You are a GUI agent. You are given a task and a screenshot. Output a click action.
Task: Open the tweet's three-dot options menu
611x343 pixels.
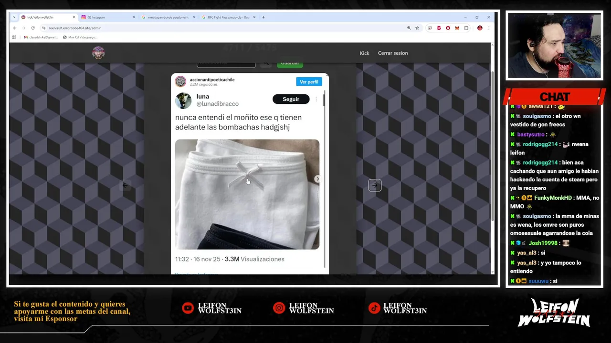pos(316,99)
